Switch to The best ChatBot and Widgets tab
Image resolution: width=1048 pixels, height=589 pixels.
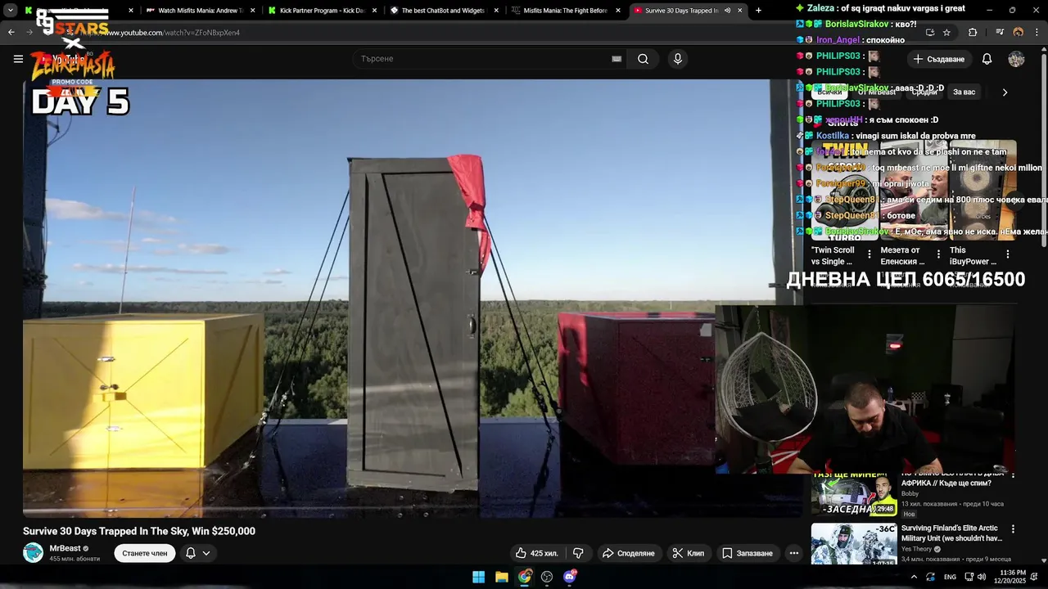[x=443, y=11]
